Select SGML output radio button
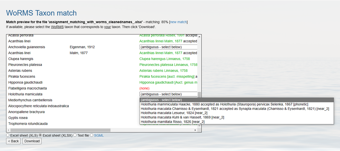Viewport: 340px width, 151px height. pyautogui.click(x=91, y=135)
